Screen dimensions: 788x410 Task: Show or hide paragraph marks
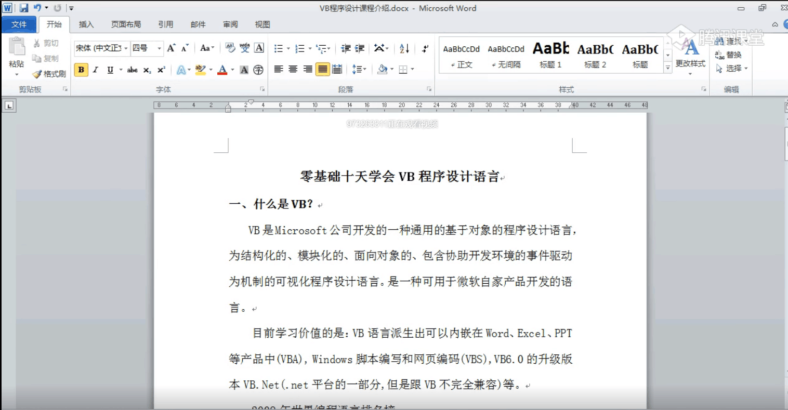[x=425, y=48]
